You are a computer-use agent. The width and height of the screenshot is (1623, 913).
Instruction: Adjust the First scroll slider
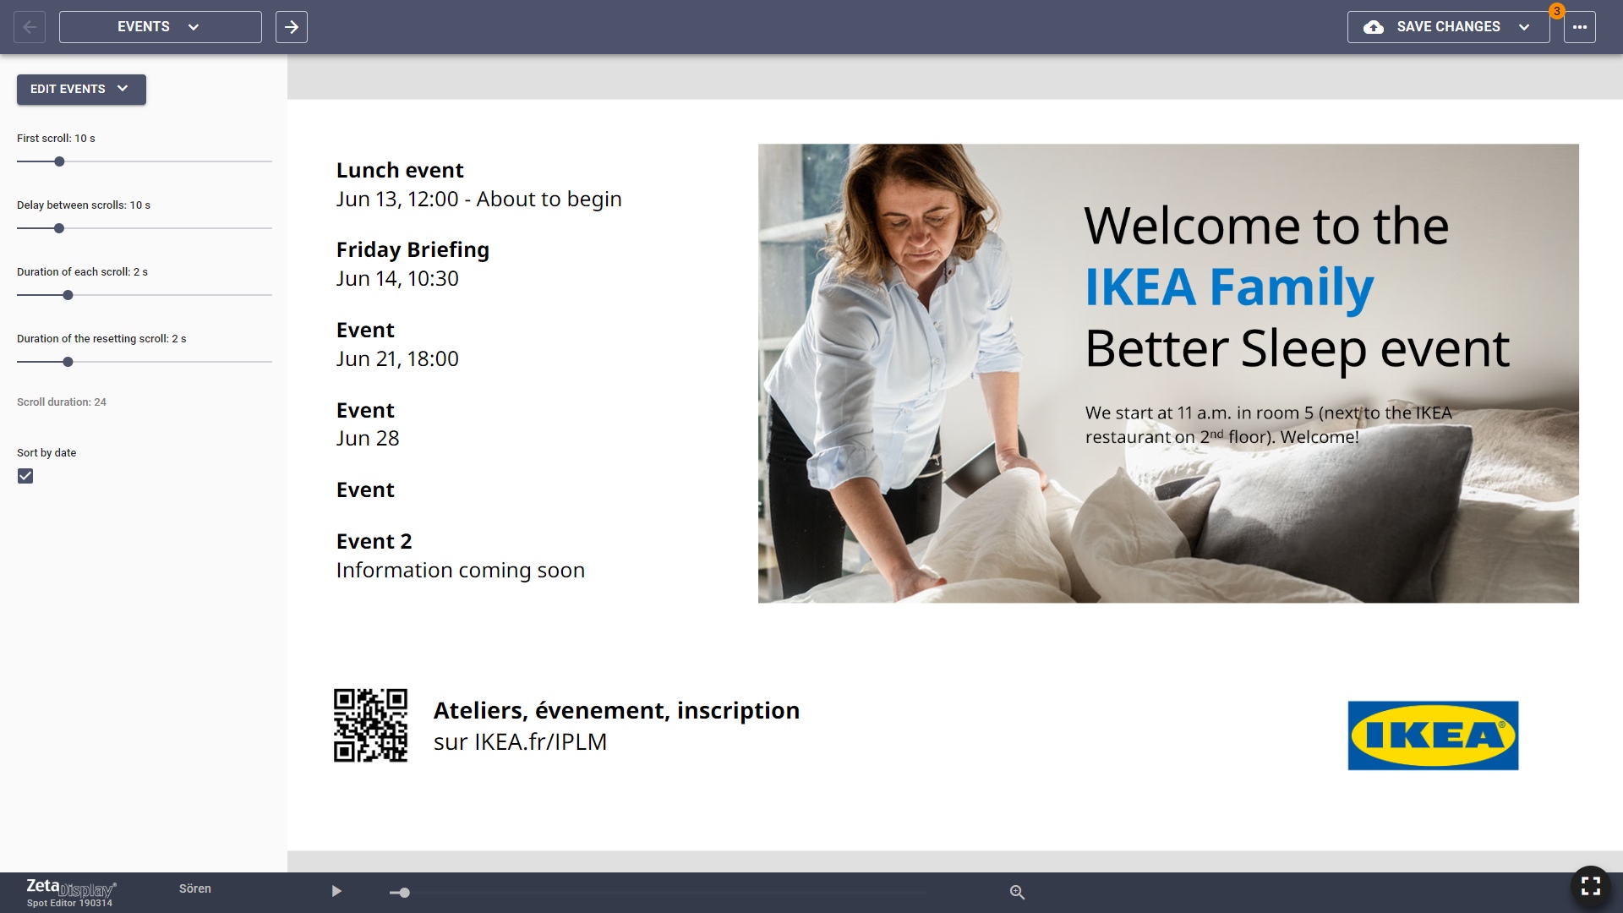(x=59, y=161)
